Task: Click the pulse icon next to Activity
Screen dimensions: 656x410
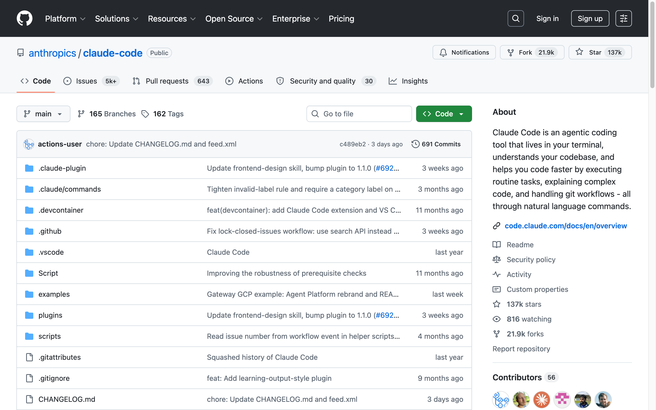Action: (x=497, y=274)
